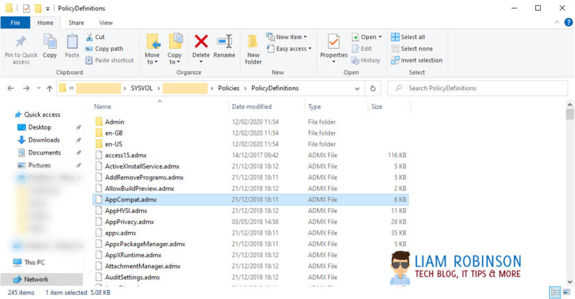Expand the Move to dropdown
Viewport: 575px width, 299px height.
coord(152,62)
